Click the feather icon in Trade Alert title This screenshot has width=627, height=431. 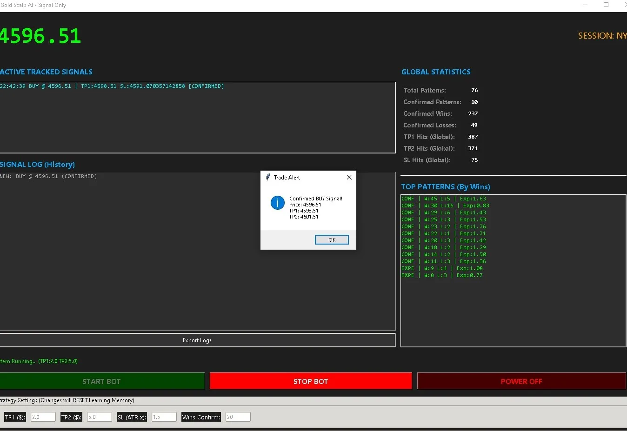click(x=267, y=177)
